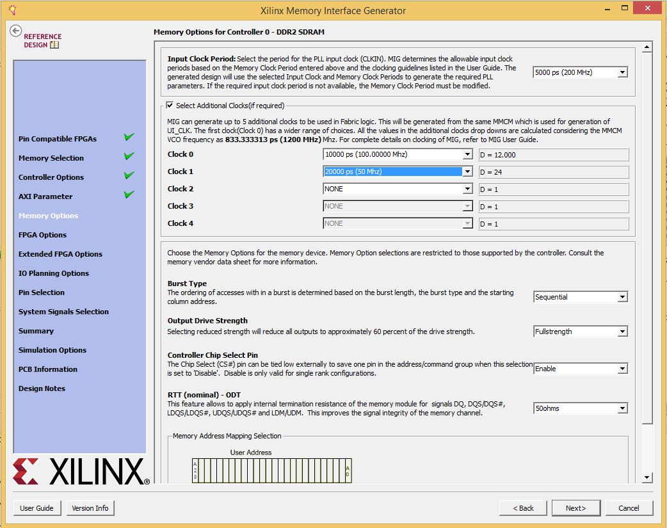Click the User Guide button

(36, 508)
